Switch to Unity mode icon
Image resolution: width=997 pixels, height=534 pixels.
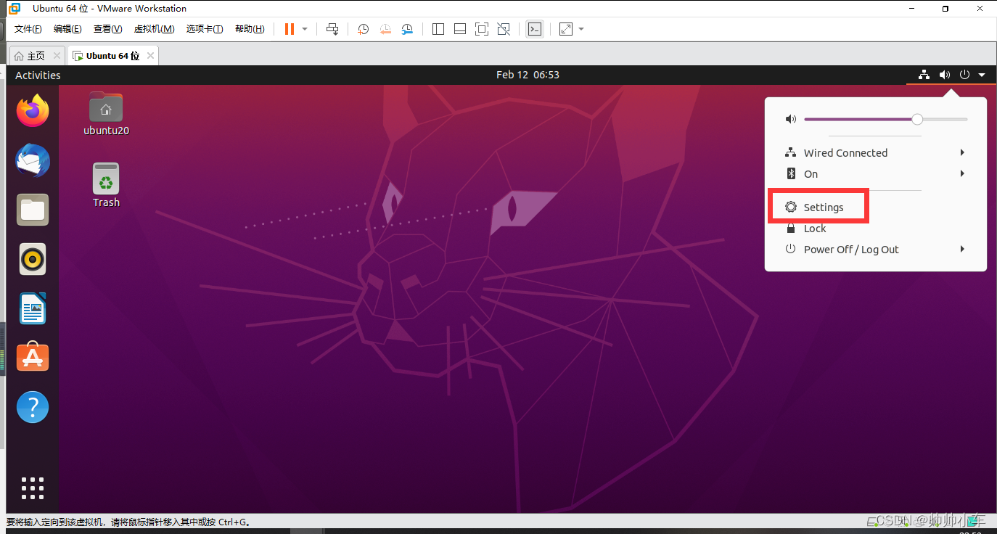point(503,29)
